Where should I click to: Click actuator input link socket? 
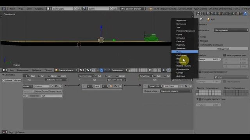click(140, 86)
